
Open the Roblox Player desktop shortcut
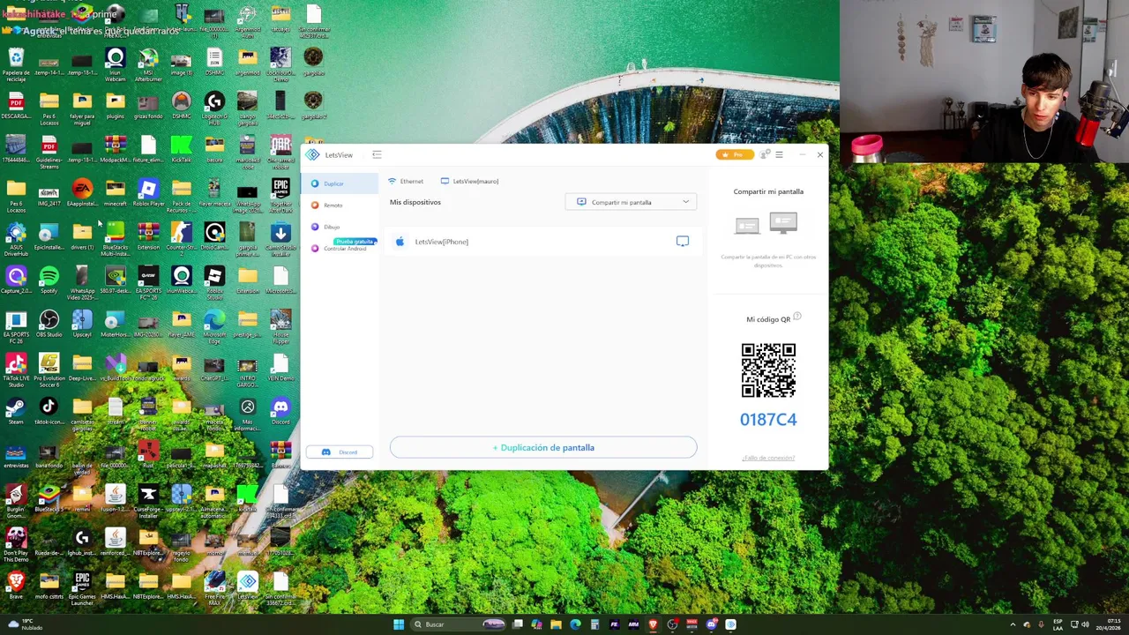[148, 193]
